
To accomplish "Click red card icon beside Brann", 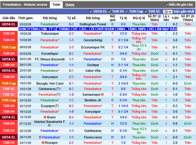I will [45, 117].
